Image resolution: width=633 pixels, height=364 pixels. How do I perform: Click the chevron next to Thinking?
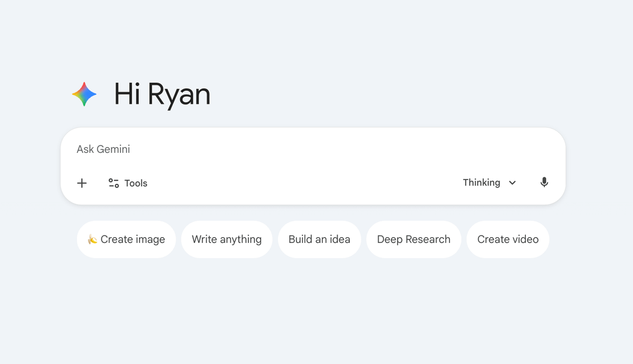512,183
